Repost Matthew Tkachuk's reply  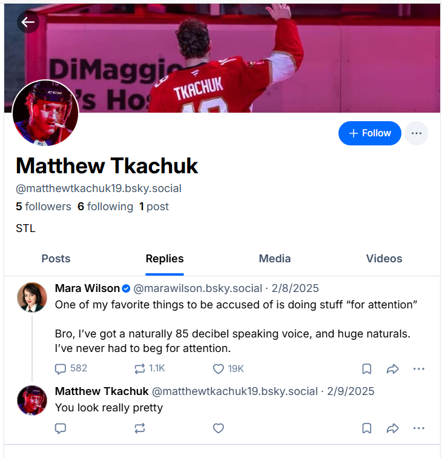pos(139,428)
